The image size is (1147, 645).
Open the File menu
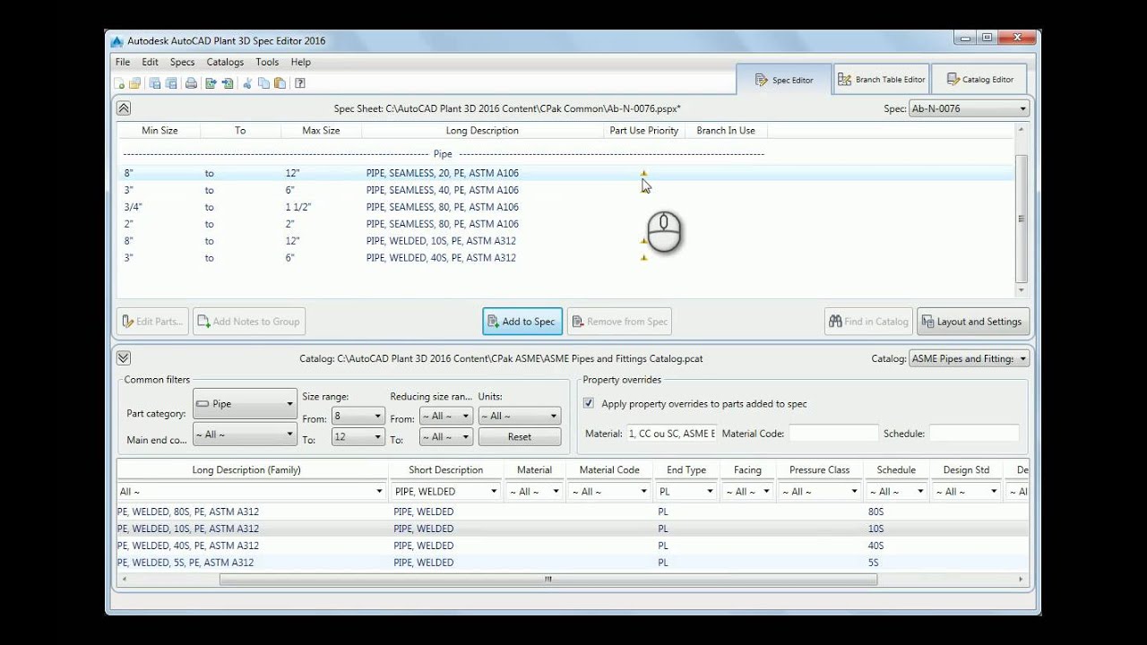[x=123, y=62]
